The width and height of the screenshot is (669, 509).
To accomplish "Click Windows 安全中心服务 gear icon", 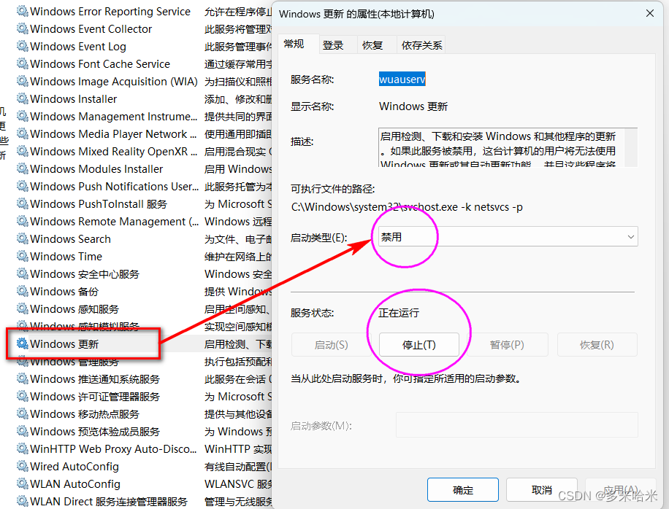I will 22,273.
